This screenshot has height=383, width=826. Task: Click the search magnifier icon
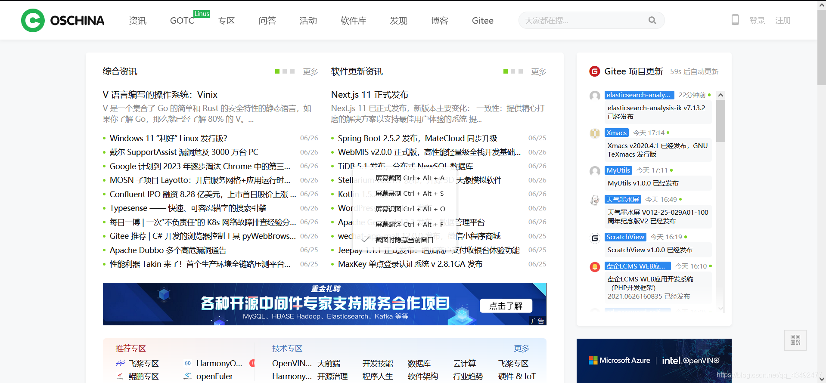tap(652, 20)
